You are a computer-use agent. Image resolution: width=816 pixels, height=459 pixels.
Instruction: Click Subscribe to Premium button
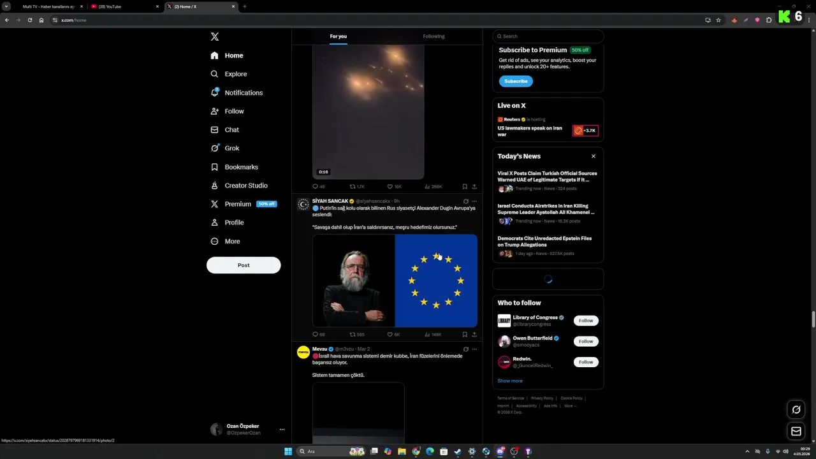(x=516, y=81)
